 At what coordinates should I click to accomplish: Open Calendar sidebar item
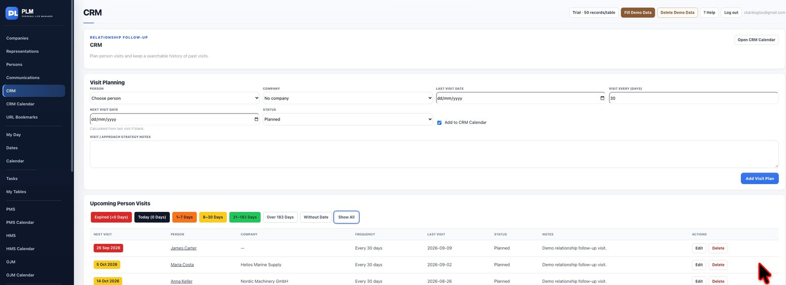click(x=15, y=161)
